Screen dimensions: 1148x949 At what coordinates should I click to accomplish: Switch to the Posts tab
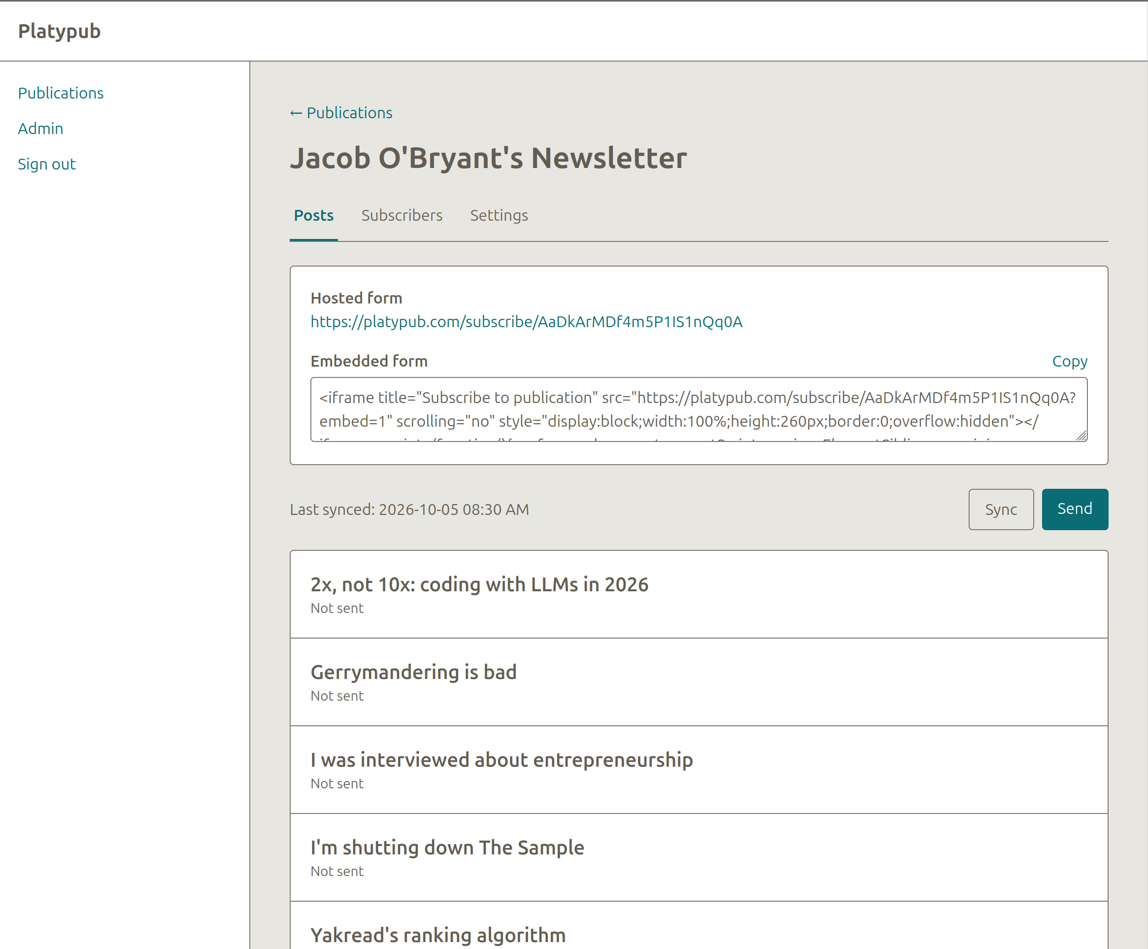(314, 215)
